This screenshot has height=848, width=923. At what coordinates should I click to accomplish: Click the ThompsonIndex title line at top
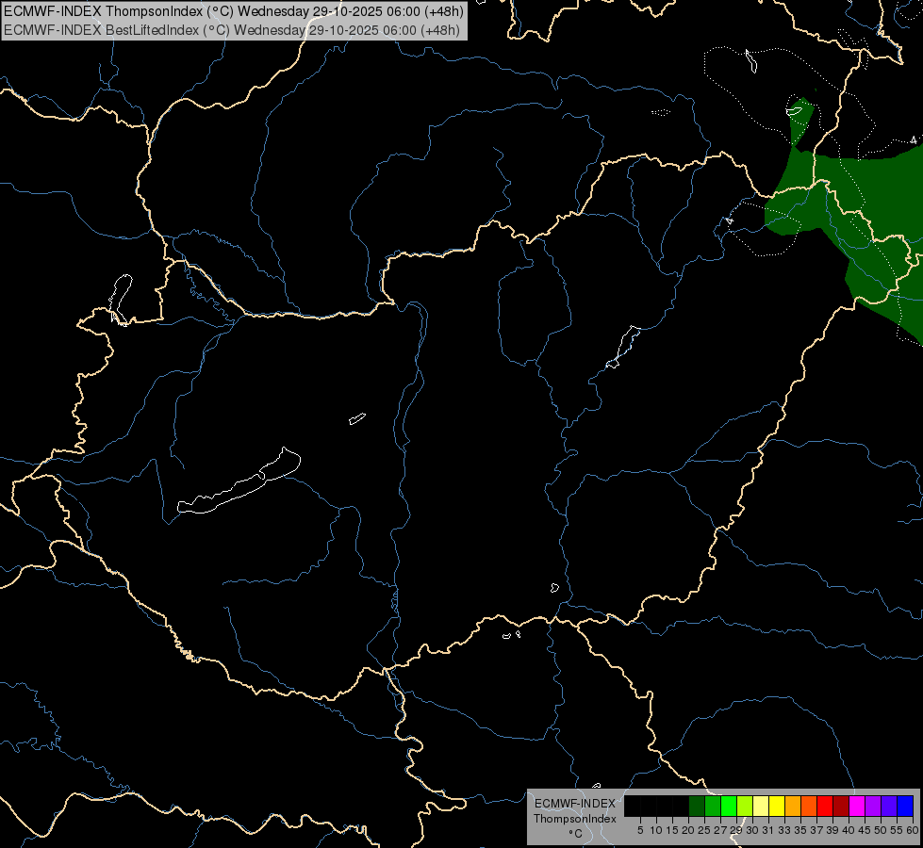(x=234, y=11)
